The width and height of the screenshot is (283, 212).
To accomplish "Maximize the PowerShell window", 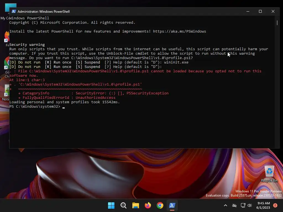I will click(260, 11).
